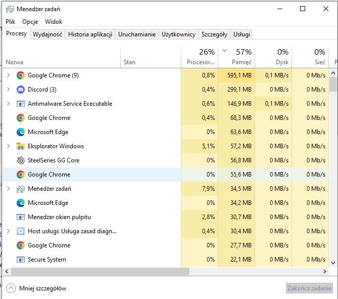The height and width of the screenshot is (299, 338).
Task: Select the Procesy tab
Action: point(16,33)
